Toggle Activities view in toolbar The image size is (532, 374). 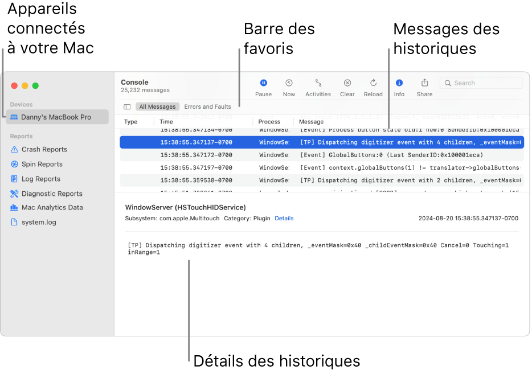click(x=318, y=88)
